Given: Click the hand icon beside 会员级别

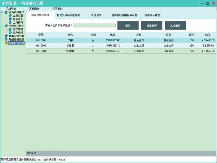Looking at the screenshot, I should pos(11,19).
